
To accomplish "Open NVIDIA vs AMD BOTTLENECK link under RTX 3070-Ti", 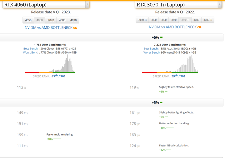I will (172, 27).
